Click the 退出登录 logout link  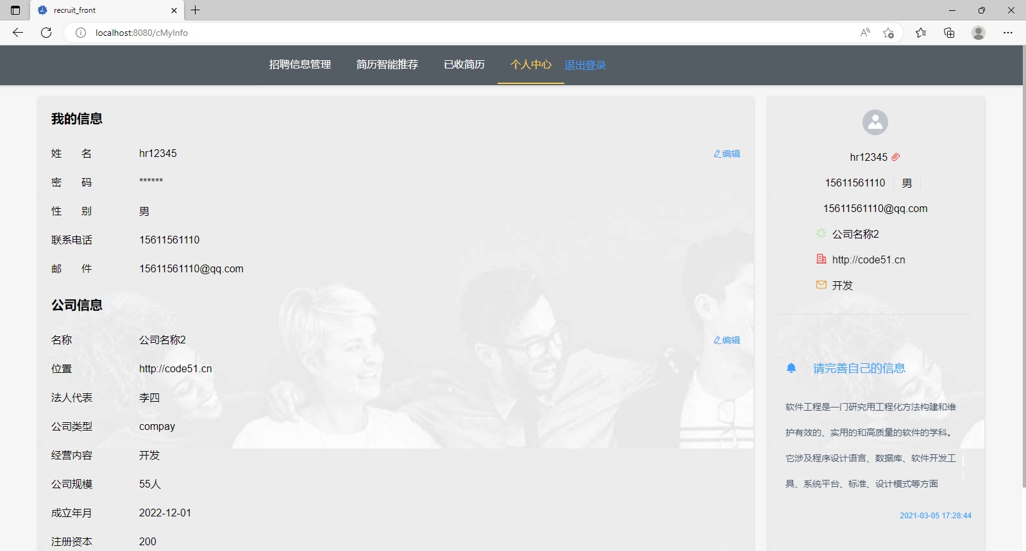click(x=585, y=65)
